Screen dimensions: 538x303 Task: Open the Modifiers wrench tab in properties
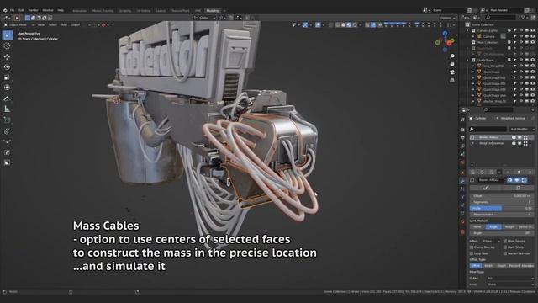[462, 181]
